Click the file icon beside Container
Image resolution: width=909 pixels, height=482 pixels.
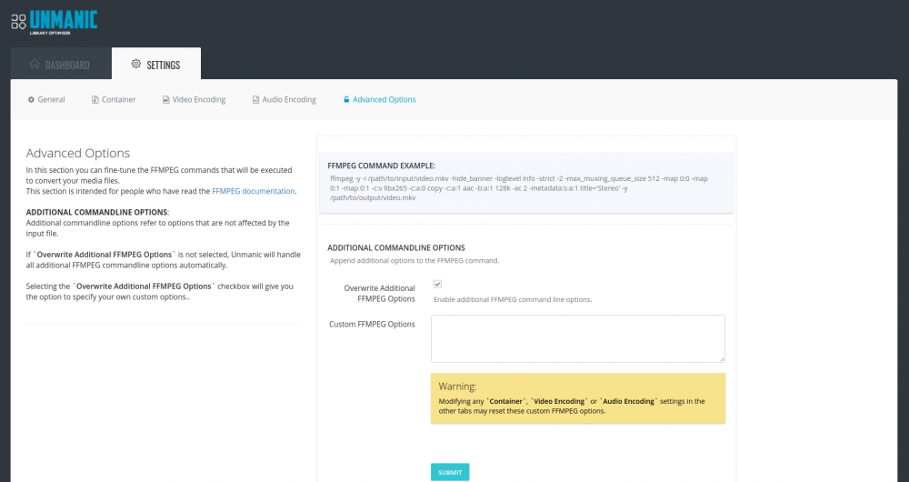click(x=95, y=100)
